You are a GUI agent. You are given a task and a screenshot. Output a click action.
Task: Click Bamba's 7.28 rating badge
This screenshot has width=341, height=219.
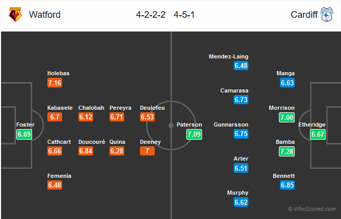point(287,151)
